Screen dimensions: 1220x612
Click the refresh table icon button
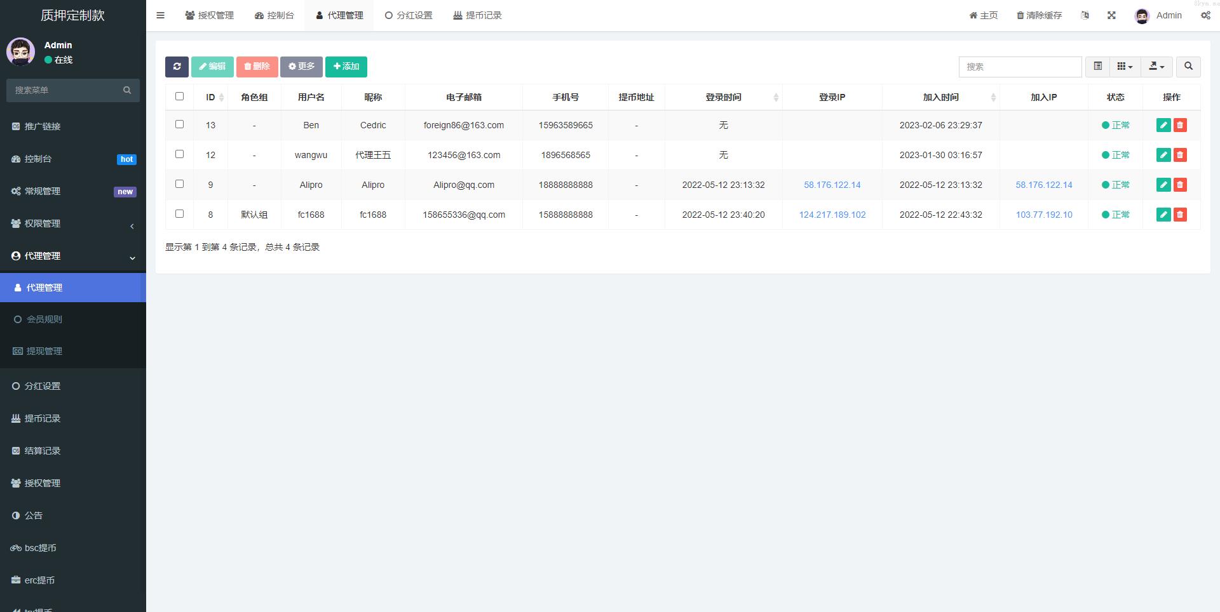click(x=177, y=67)
